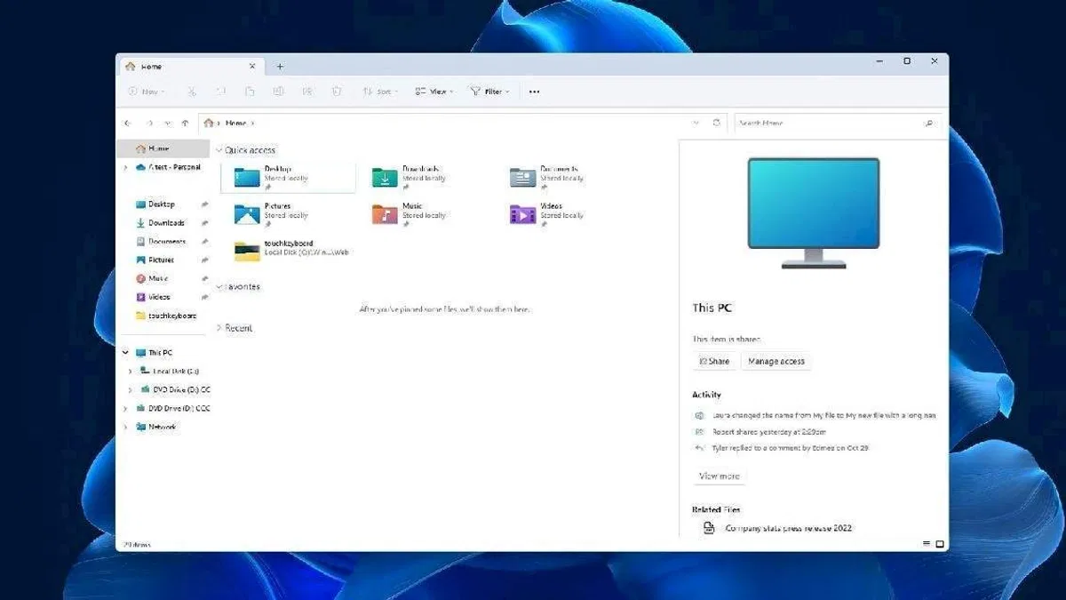Click the Delete trash icon in the toolbar
This screenshot has width=1066, height=600.
(x=337, y=92)
